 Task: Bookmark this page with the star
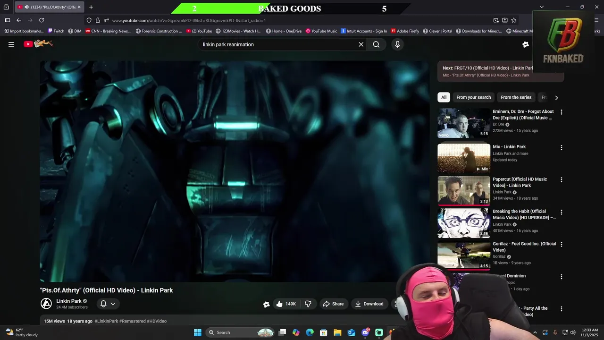tap(513, 20)
